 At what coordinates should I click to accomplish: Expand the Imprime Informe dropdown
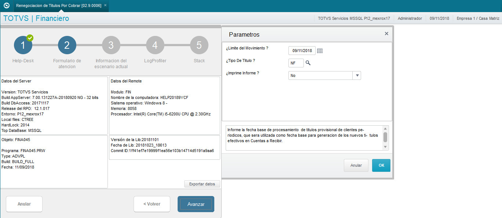tap(357, 75)
